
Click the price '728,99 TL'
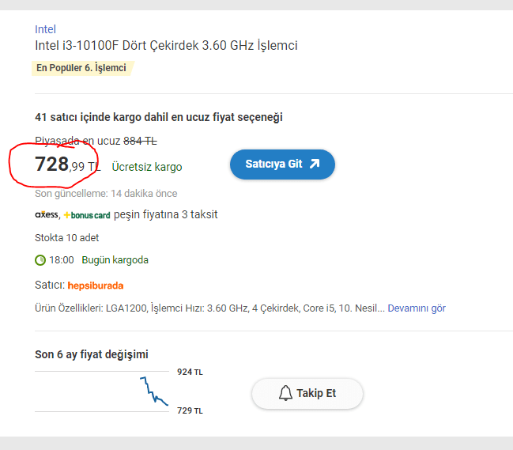point(67,164)
